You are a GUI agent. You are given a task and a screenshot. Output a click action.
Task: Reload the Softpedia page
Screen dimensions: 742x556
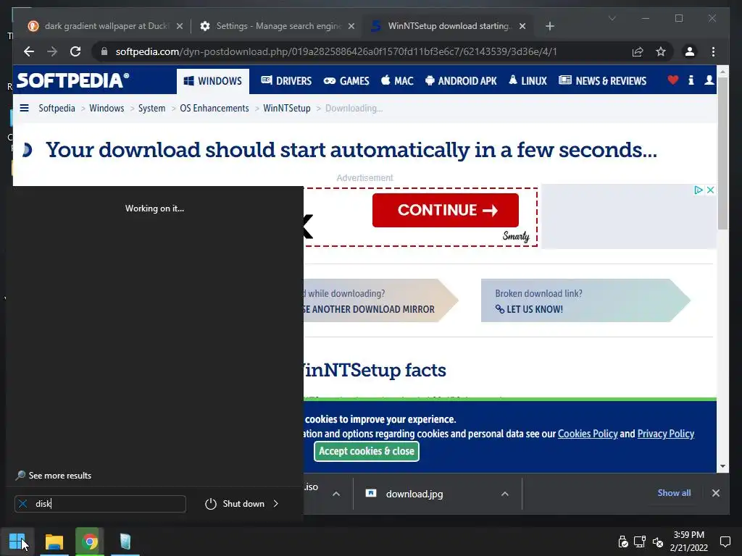(x=75, y=51)
